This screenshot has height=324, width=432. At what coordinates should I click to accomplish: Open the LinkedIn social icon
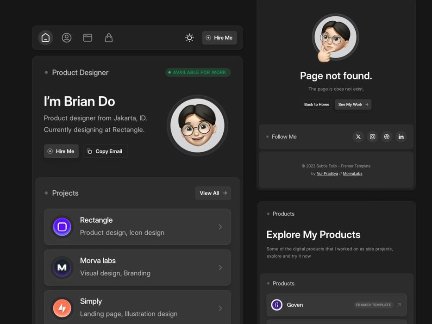(x=401, y=137)
